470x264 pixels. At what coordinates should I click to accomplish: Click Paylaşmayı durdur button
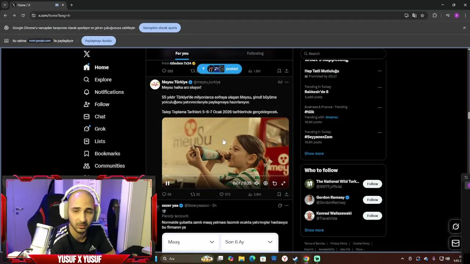pyautogui.click(x=99, y=41)
